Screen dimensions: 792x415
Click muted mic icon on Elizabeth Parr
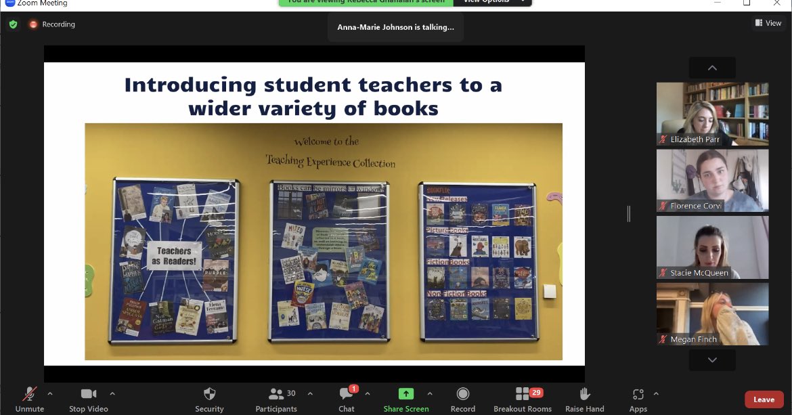coord(663,139)
